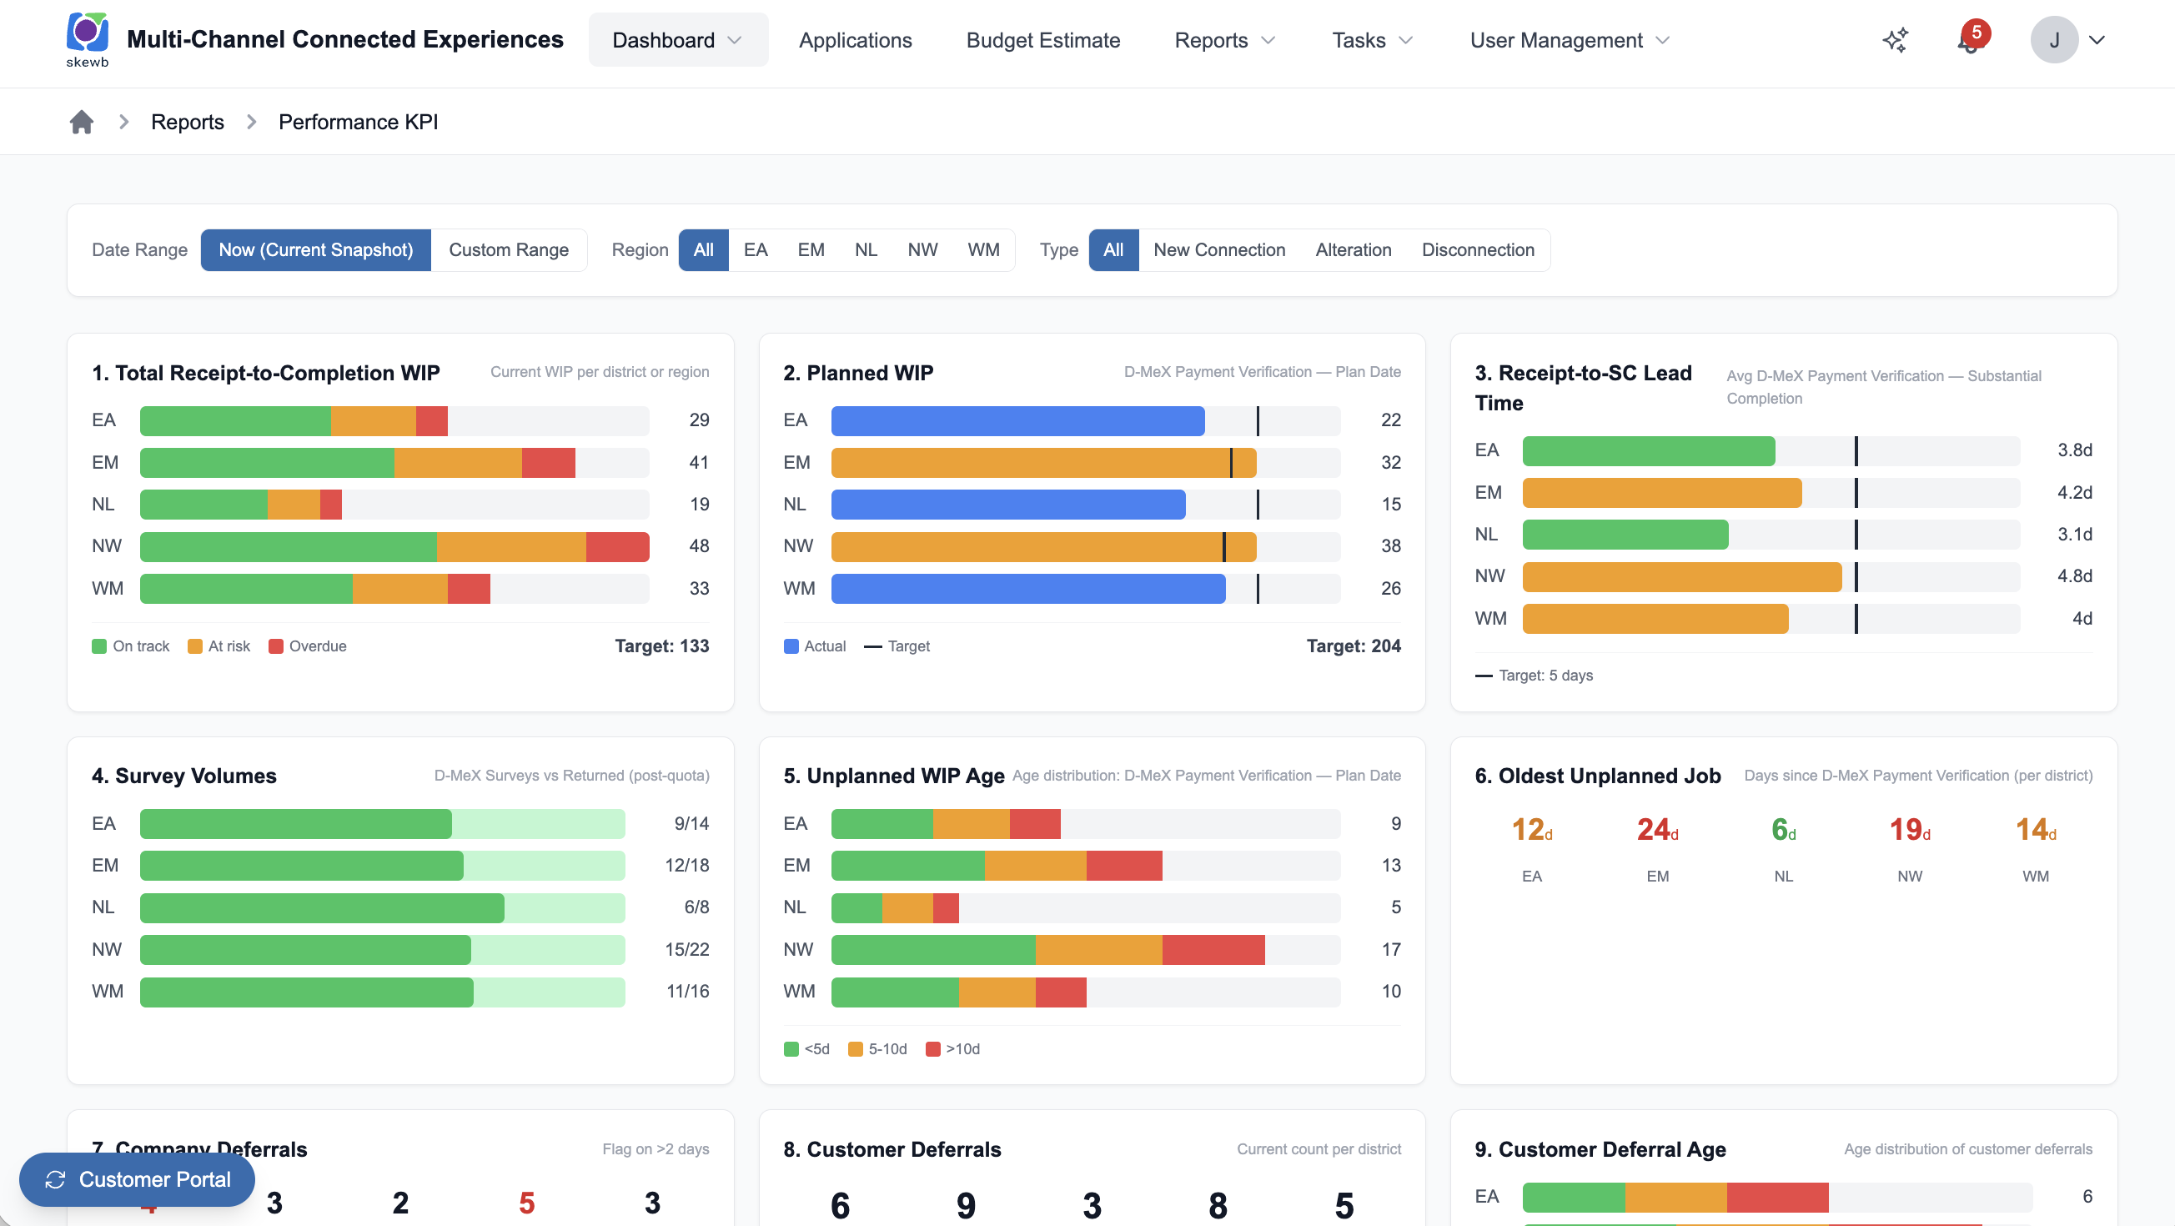Switch to Custom Range date option
Viewport: 2175px width, 1226px height.
[508, 250]
